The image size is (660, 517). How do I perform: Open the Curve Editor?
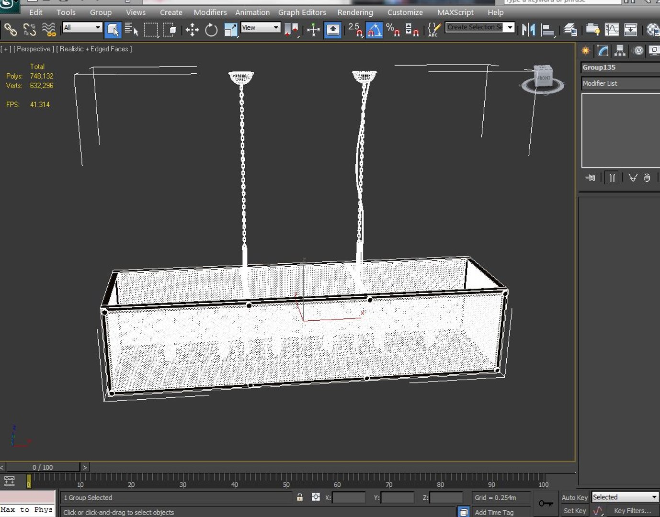(x=612, y=30)
